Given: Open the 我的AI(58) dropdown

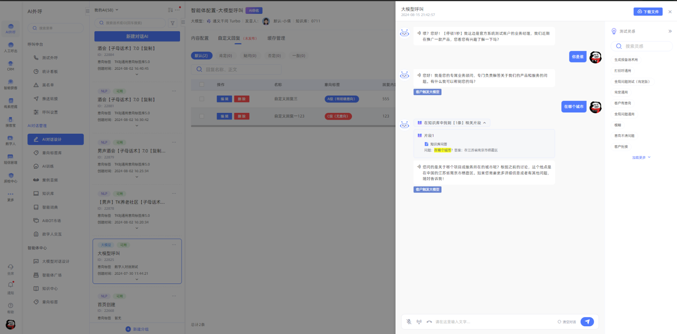Looking at the screenshot, I should coord(106,10).
